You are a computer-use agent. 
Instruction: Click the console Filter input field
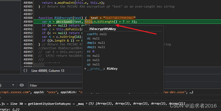pyautogui.click(x=55, y=85)
